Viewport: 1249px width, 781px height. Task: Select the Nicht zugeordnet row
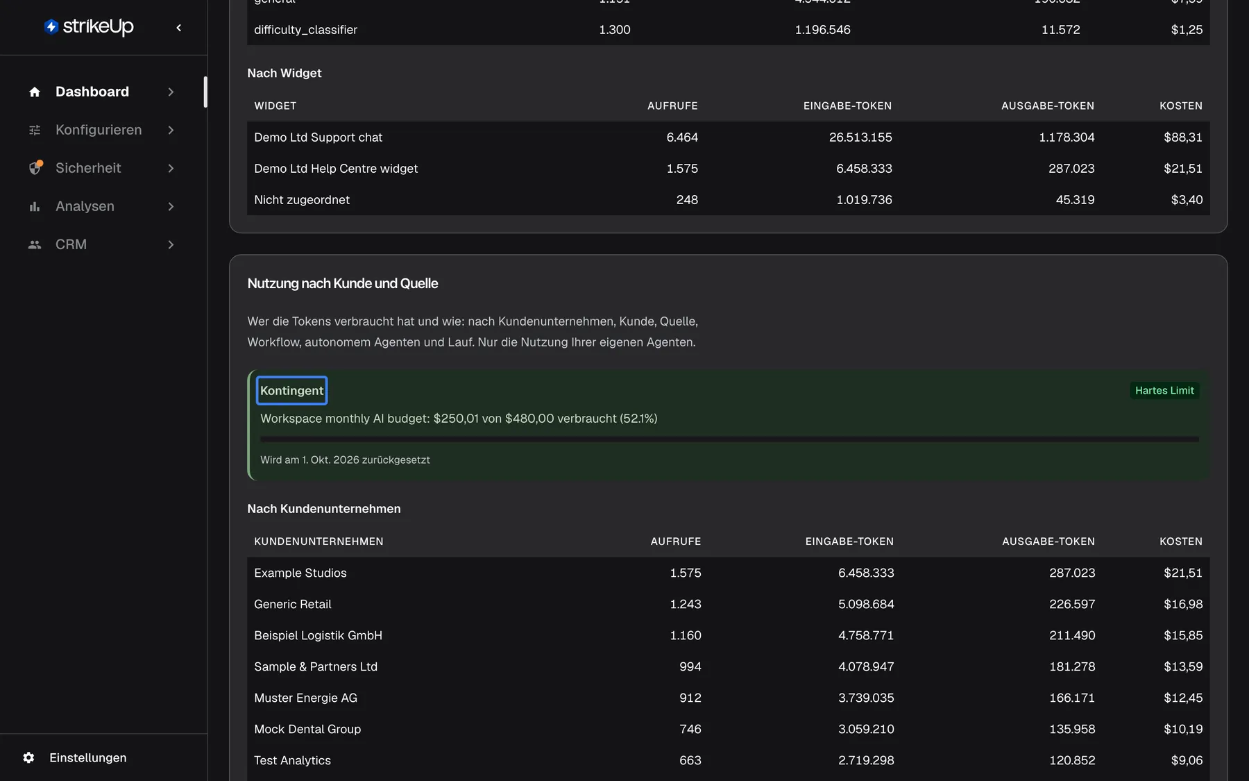tap(729, 200)
